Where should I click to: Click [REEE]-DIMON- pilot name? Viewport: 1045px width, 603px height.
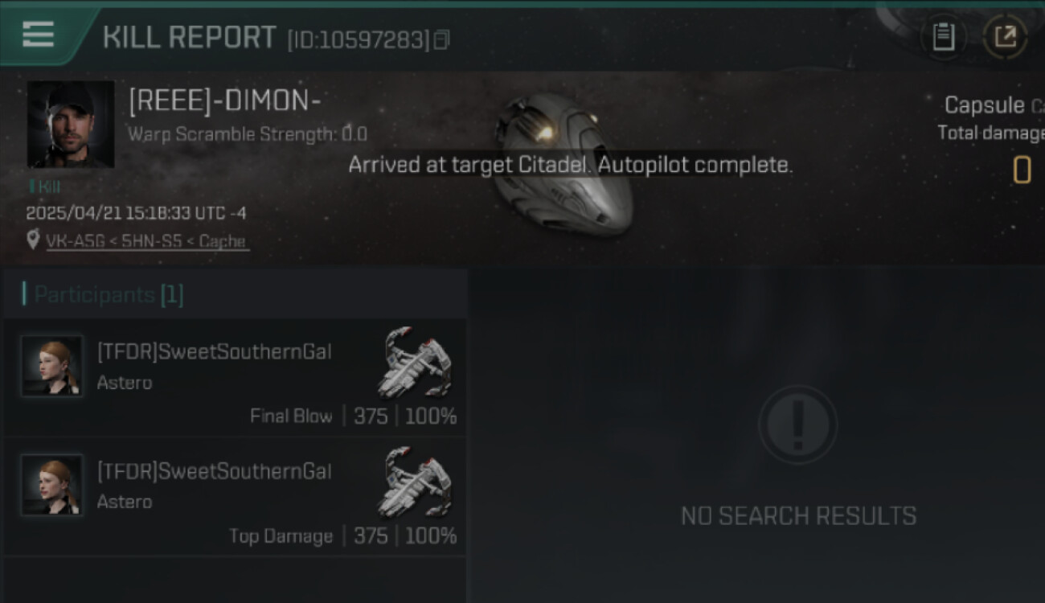[x=225, y=100]
